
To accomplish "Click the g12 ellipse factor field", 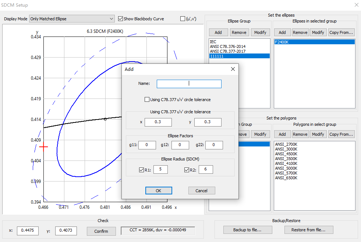I will pyautogui.click(x=180, y=145).
